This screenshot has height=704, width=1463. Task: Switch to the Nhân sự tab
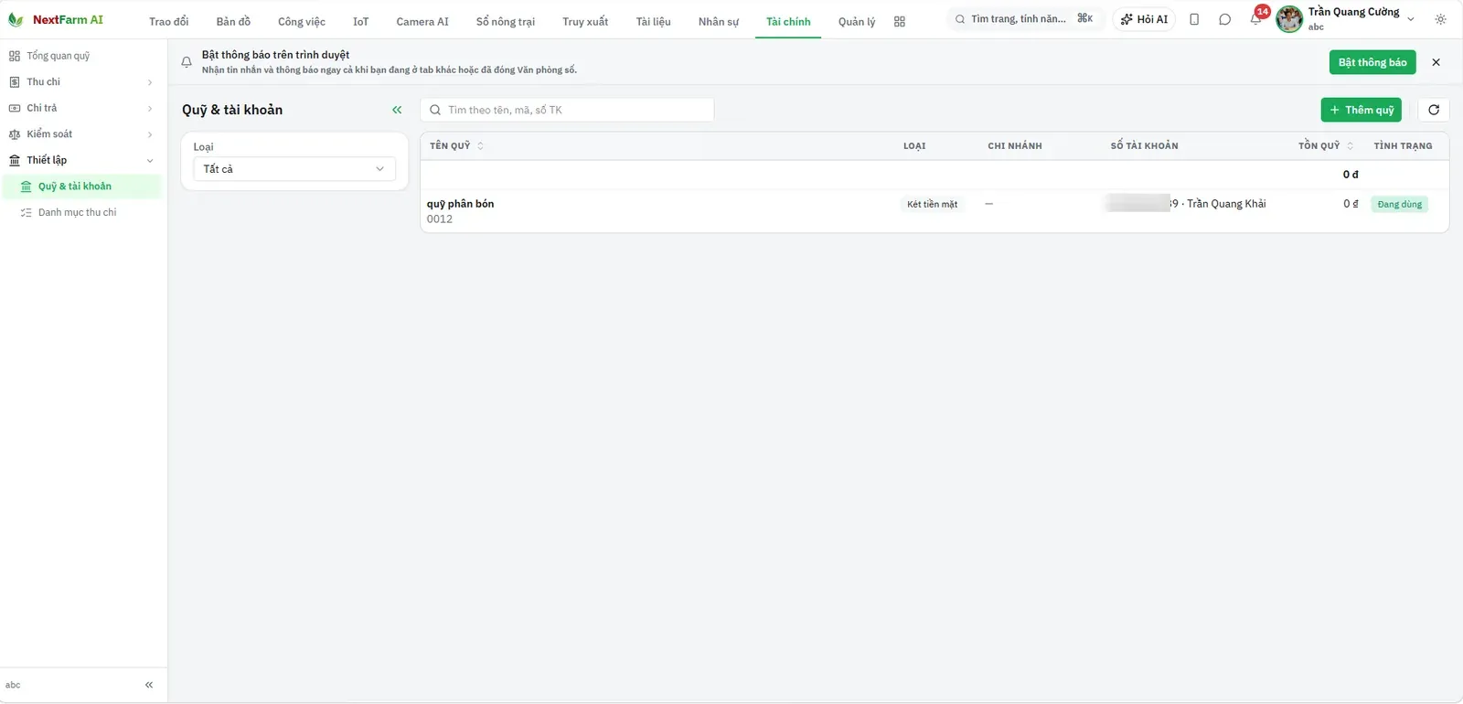(719, 21)
